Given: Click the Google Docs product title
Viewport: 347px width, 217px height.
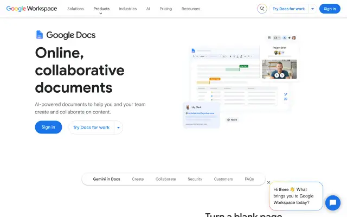Looking at the screenshot, I should [71, 35].
